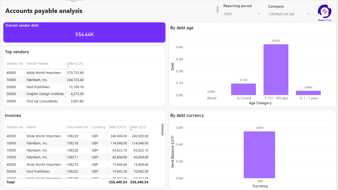Click the Invoices table vertical scrollbar
This screenshot has width=338, height=190.
tap(162, 130)
